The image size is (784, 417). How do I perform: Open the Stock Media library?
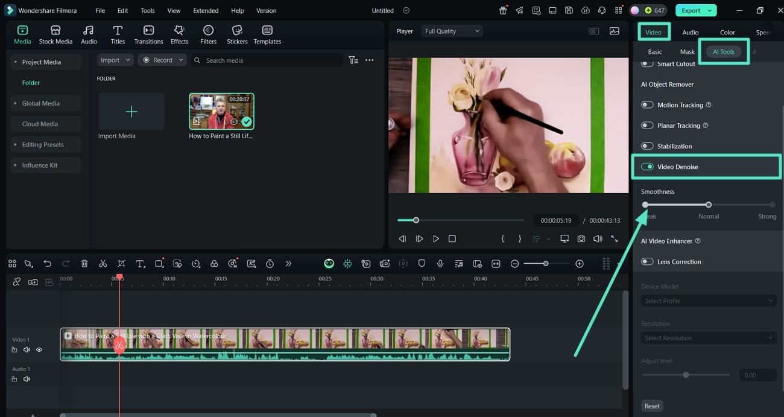click(55, 35)
